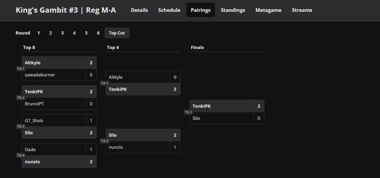The height and width of the screenshot is (178, 380).
Task: Click nunzio in Top 4 bracket
Action: pyautogui.click(x=116, y=147)
